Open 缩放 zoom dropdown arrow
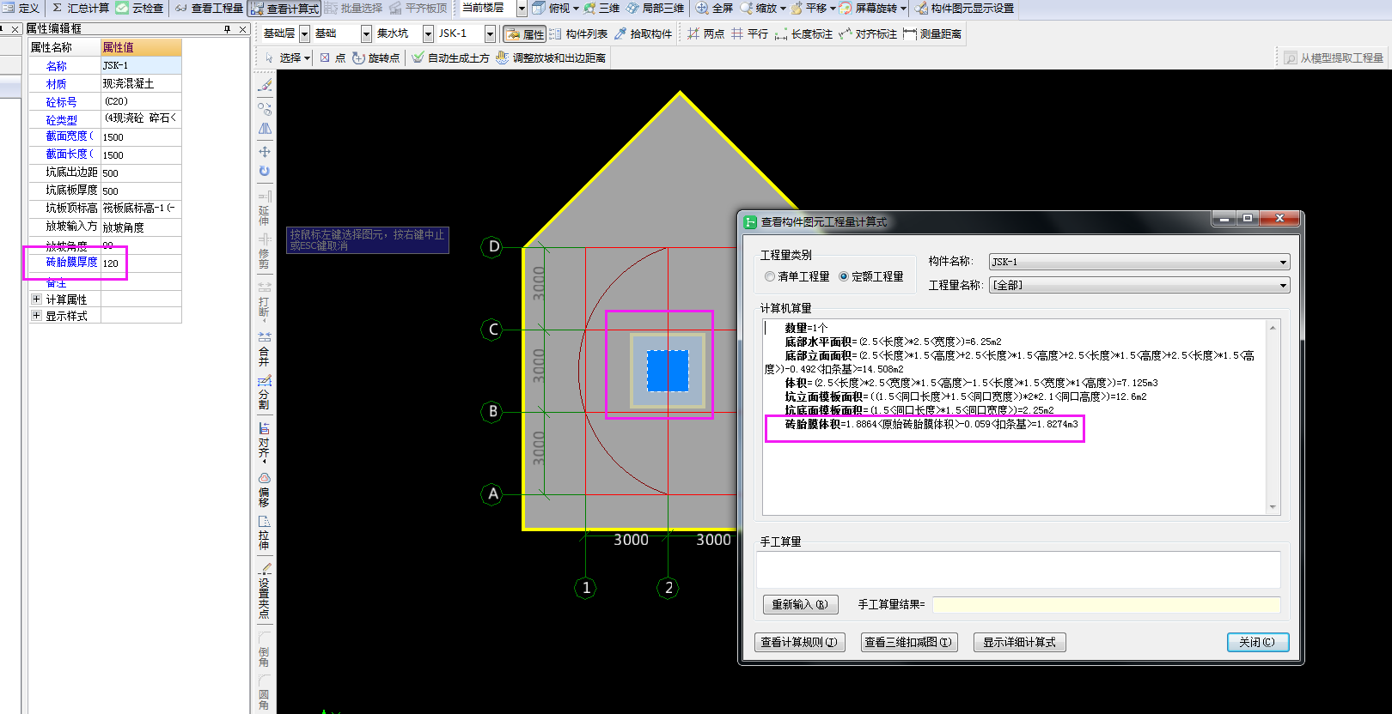The height and width of the screenshot is (714, 1392). [x=783, y=9]
